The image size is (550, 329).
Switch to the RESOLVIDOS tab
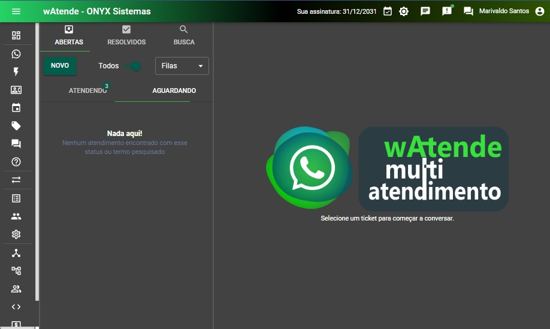pos(126,36)
